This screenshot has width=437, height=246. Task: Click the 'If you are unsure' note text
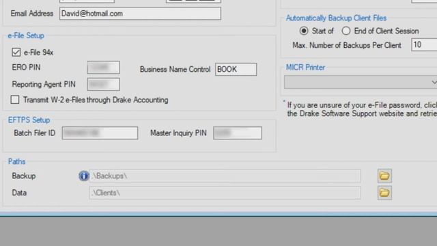point(362,109)
